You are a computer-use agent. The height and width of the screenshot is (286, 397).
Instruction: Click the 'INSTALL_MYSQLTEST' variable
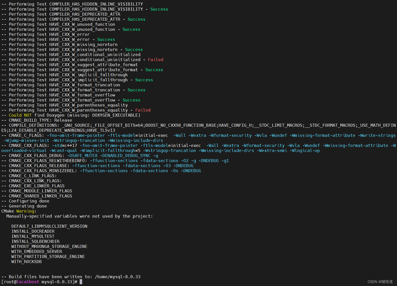tap(33, 236)
